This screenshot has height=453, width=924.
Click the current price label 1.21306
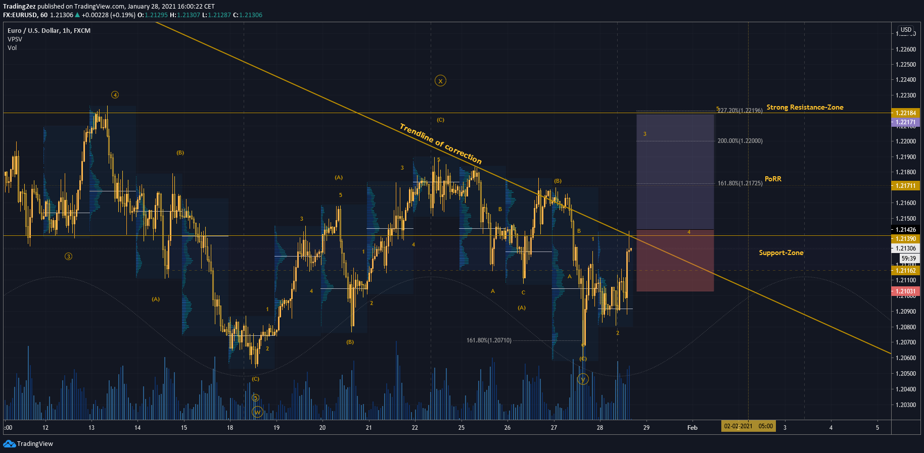(x=905, y=248)
